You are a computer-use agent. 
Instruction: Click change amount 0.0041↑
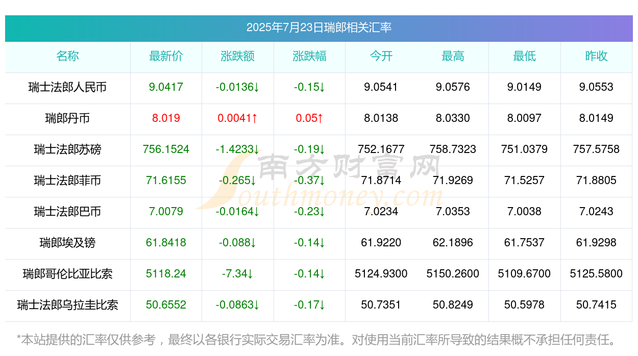(x=238, y=118)
